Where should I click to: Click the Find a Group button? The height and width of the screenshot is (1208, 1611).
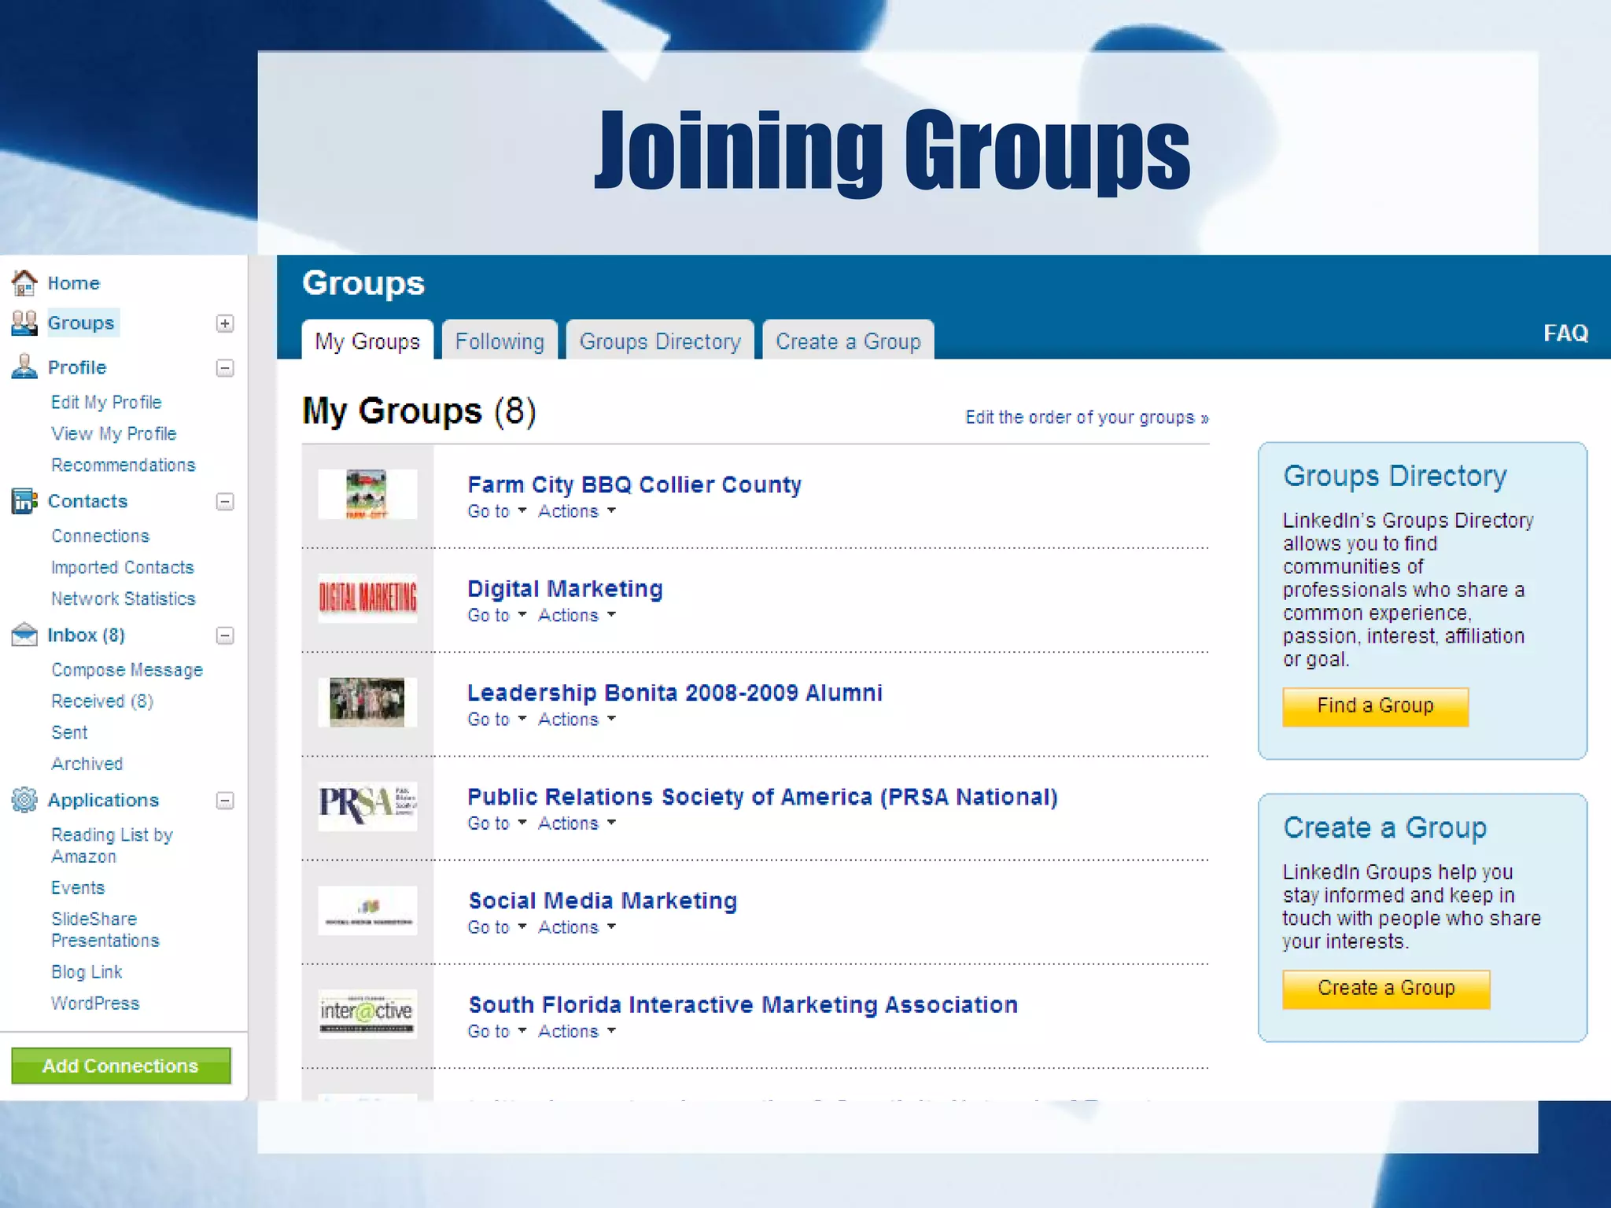pos(1375,706)
